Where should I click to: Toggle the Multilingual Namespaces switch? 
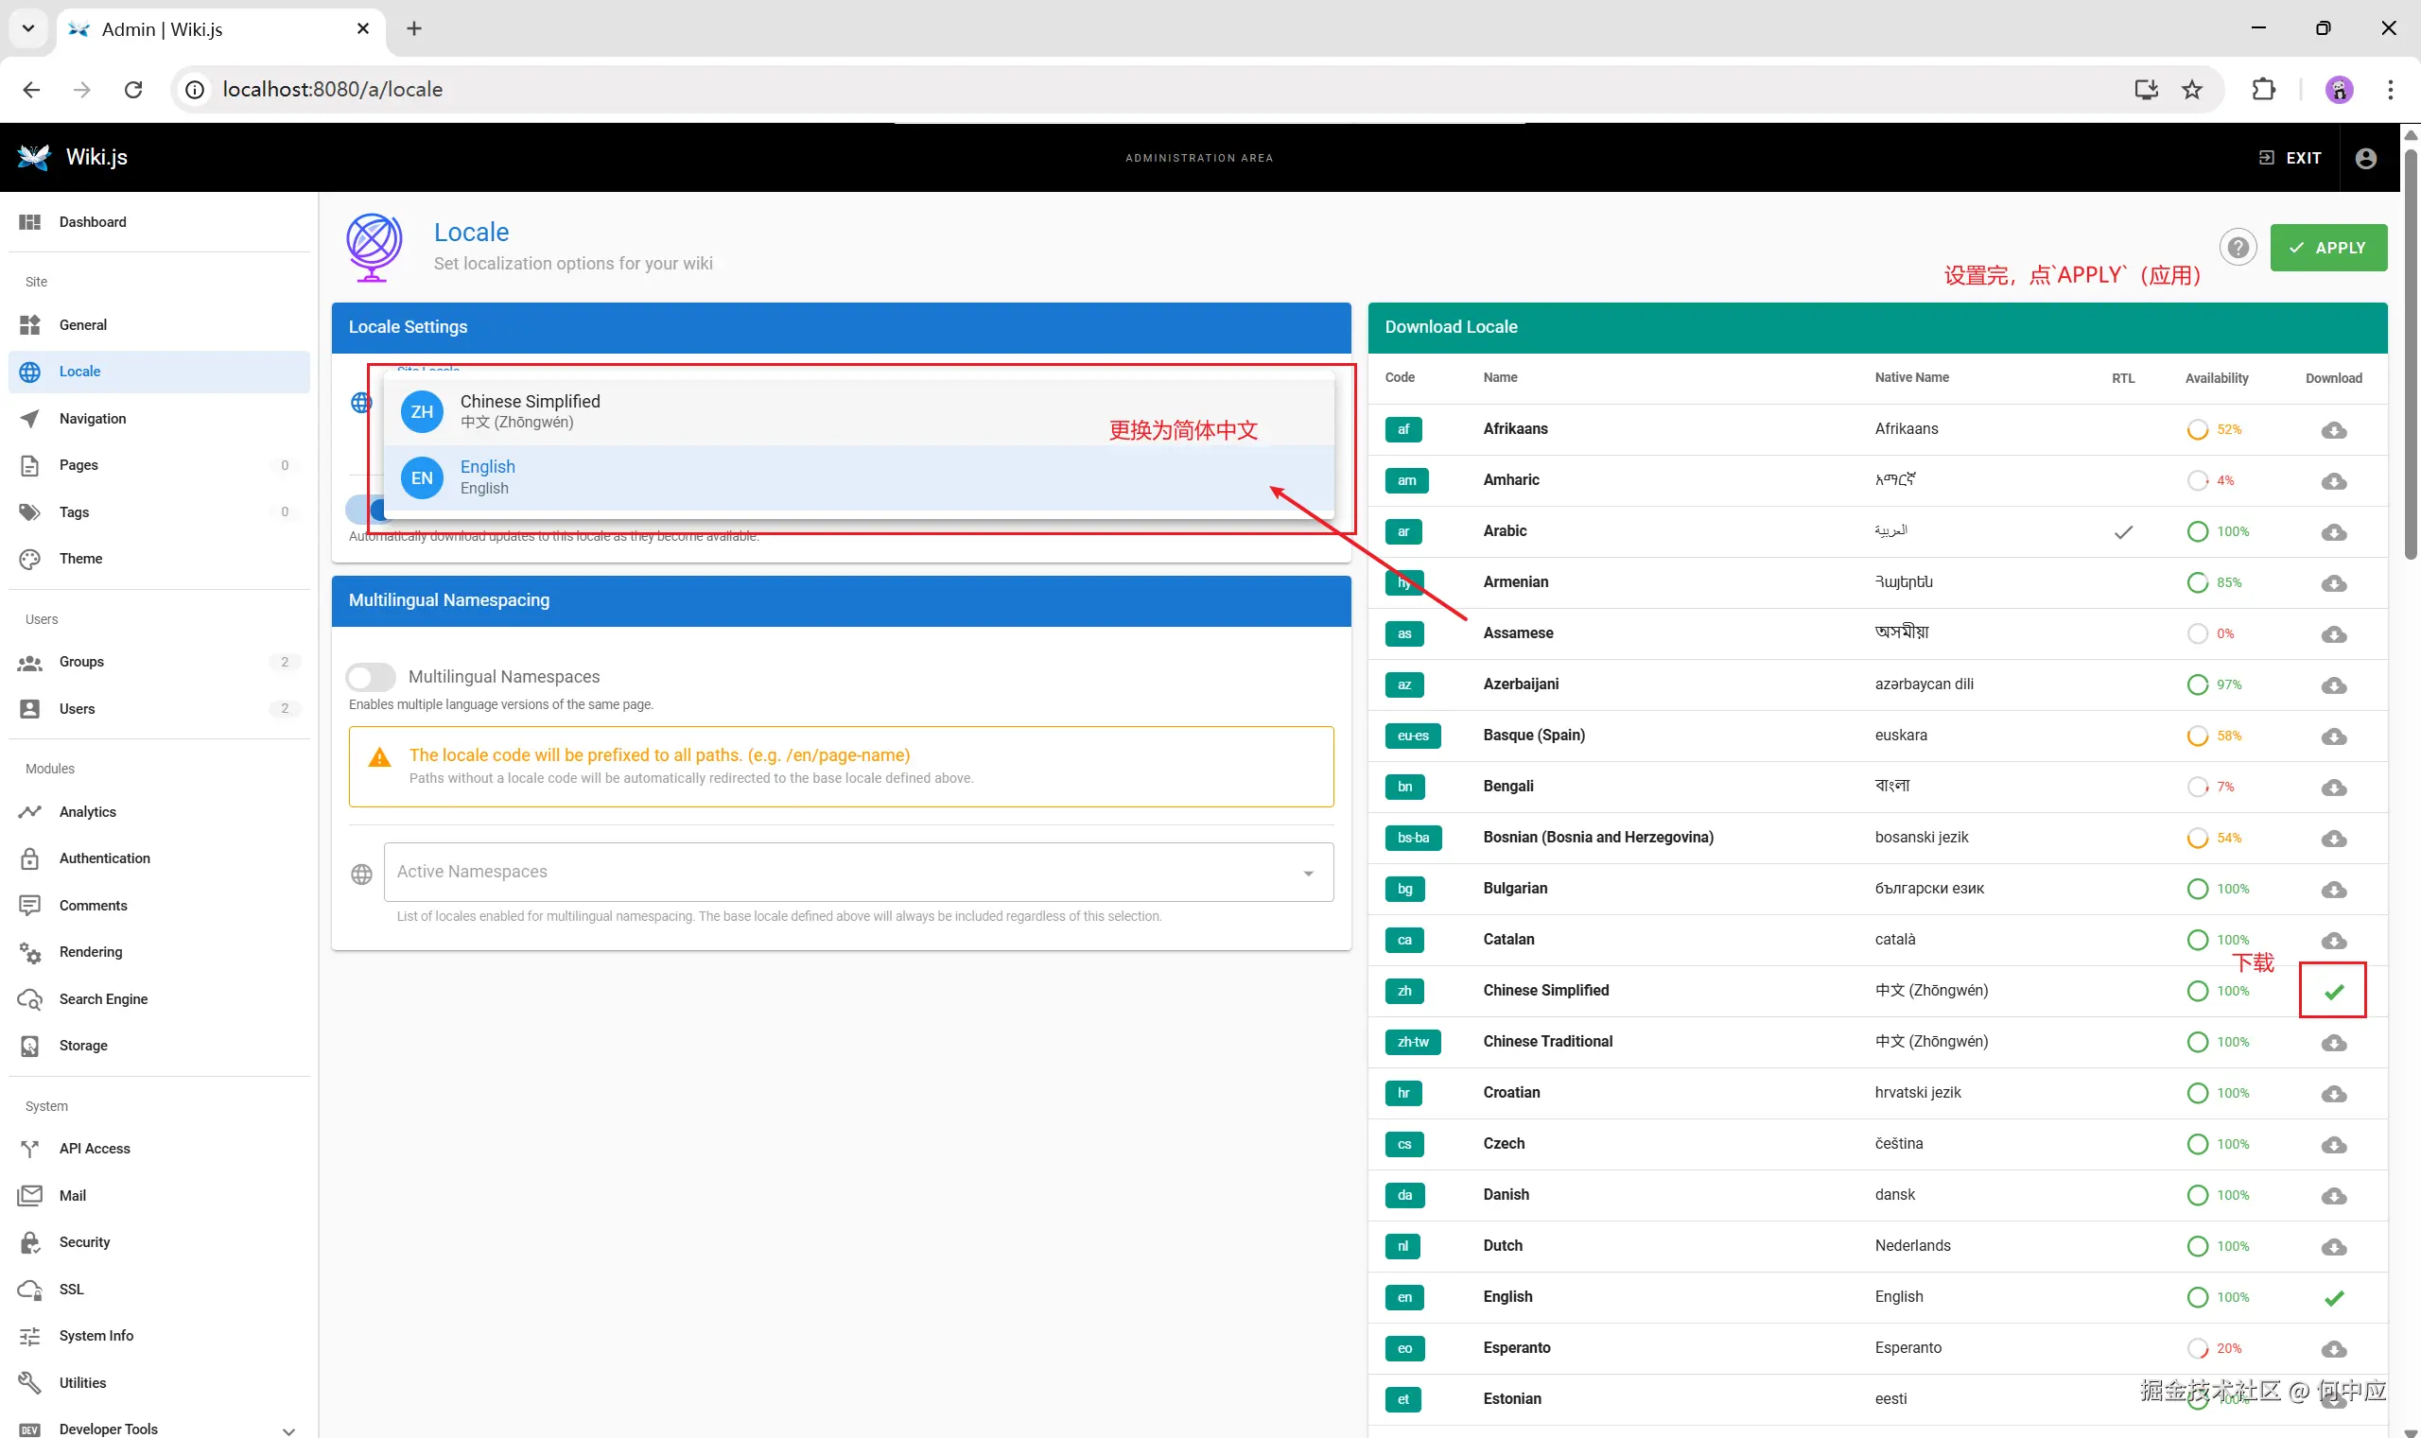click(372, 676)
